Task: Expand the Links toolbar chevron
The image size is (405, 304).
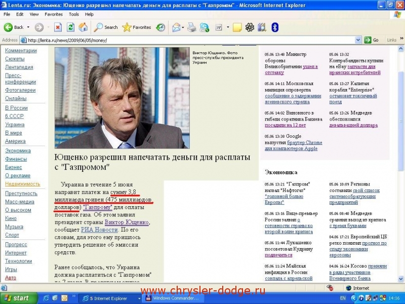Action: point(401,39)
